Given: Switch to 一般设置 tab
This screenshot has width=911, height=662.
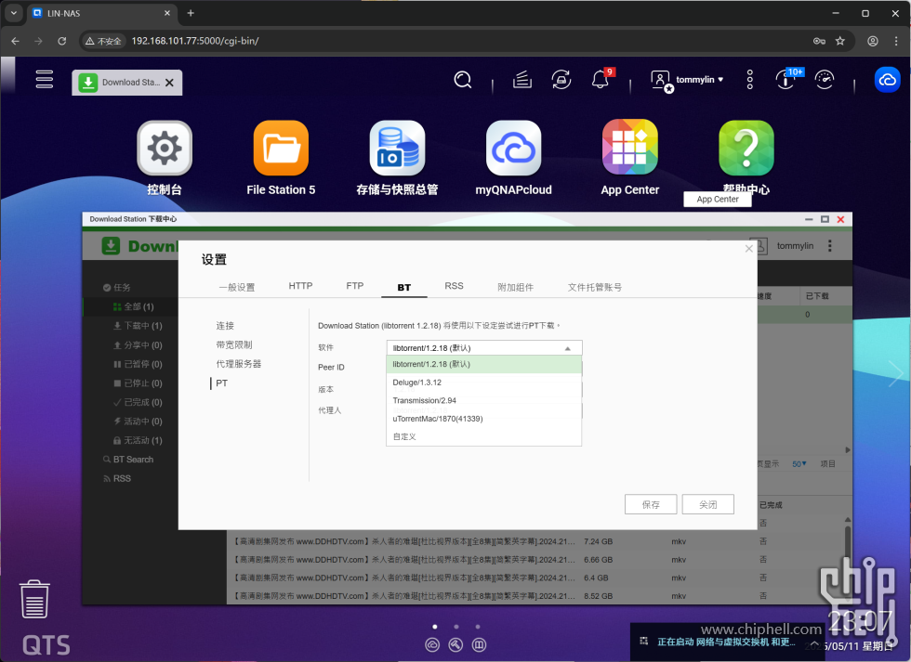Looking at the screenshot, I should coord(236,287).
